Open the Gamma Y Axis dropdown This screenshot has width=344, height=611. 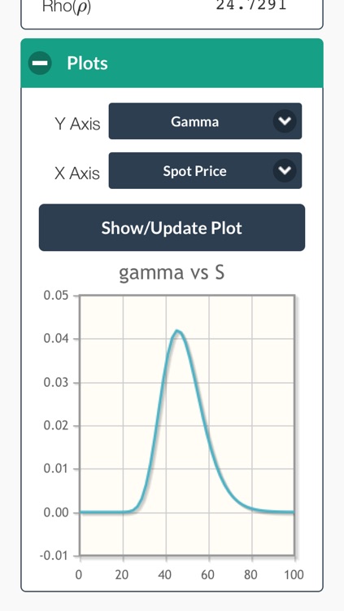point(205,121)
